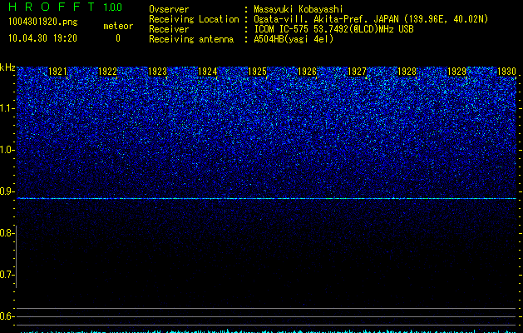Click the ICOM IC-575 receiver description
Viewport: 523px width, 333px height.
coord(333,29)
